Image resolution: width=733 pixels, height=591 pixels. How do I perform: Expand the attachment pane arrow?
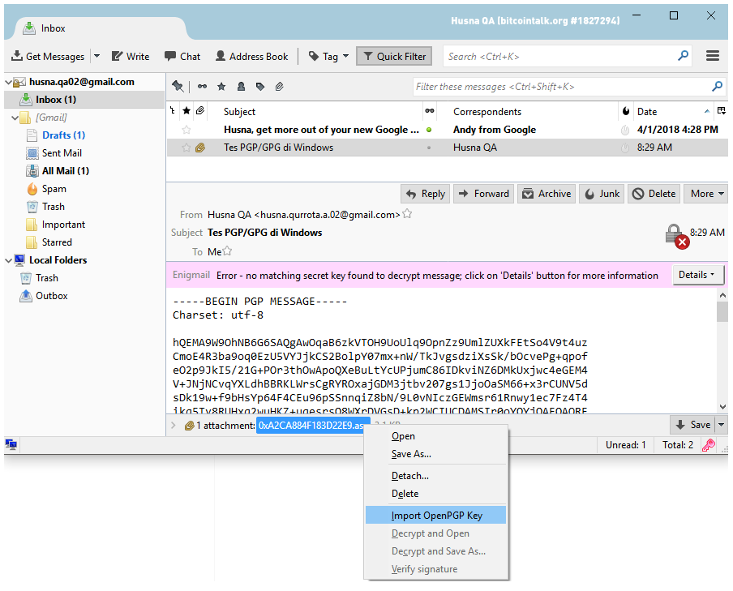coord(174,425)
